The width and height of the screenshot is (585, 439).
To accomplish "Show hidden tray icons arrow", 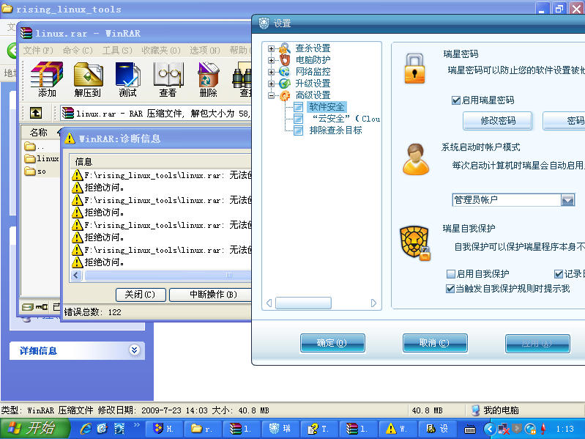I will coord(490,429).
